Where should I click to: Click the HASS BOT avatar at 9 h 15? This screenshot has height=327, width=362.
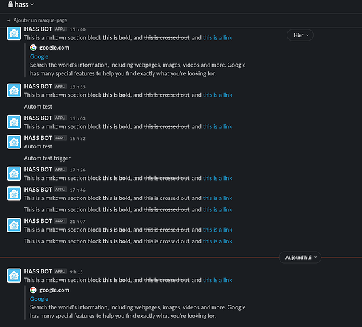tap(14, 275)
